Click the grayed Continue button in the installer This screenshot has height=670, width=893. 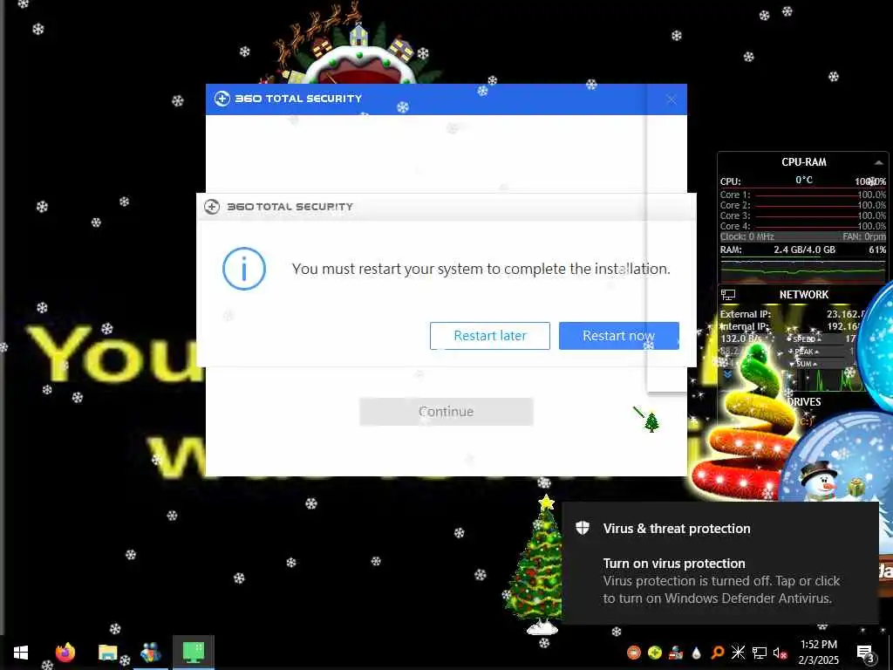click(446, 412)
